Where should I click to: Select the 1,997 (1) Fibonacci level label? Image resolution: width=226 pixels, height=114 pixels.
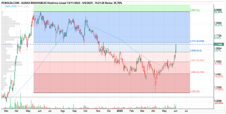(195, 10)
